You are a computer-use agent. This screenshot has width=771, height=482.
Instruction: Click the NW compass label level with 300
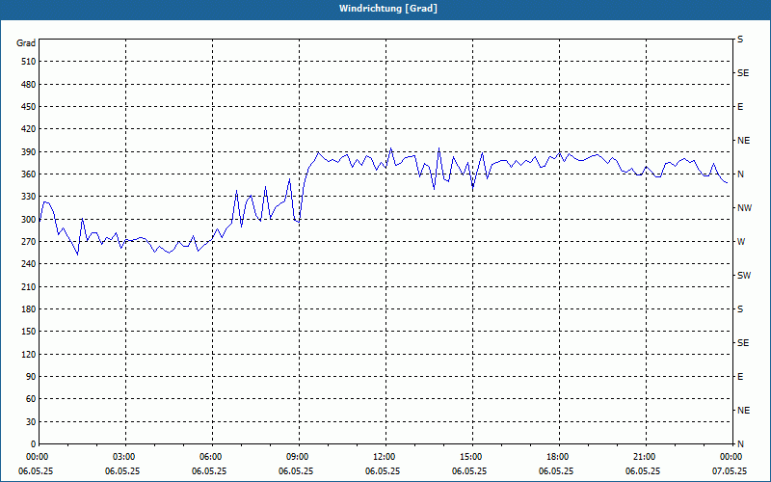click(744, 208)
